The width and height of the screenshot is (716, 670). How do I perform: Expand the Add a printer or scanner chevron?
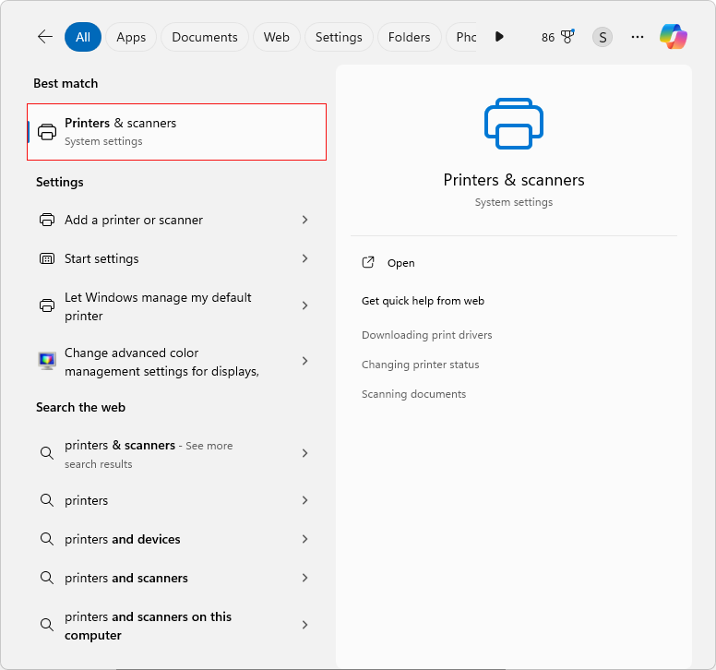coord(304,220)
